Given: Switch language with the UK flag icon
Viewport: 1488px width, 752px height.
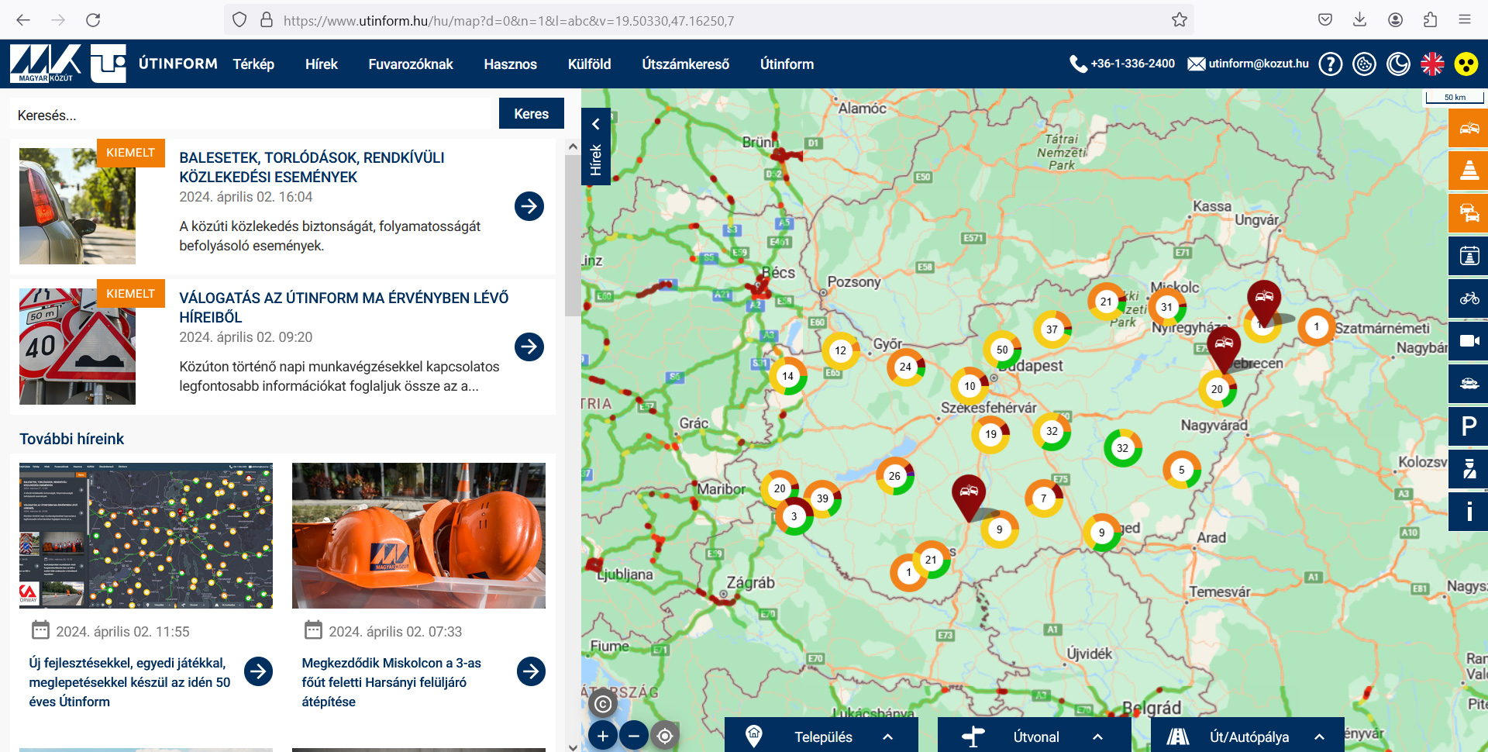Looking at the screenshot, I should (1432, 64).
